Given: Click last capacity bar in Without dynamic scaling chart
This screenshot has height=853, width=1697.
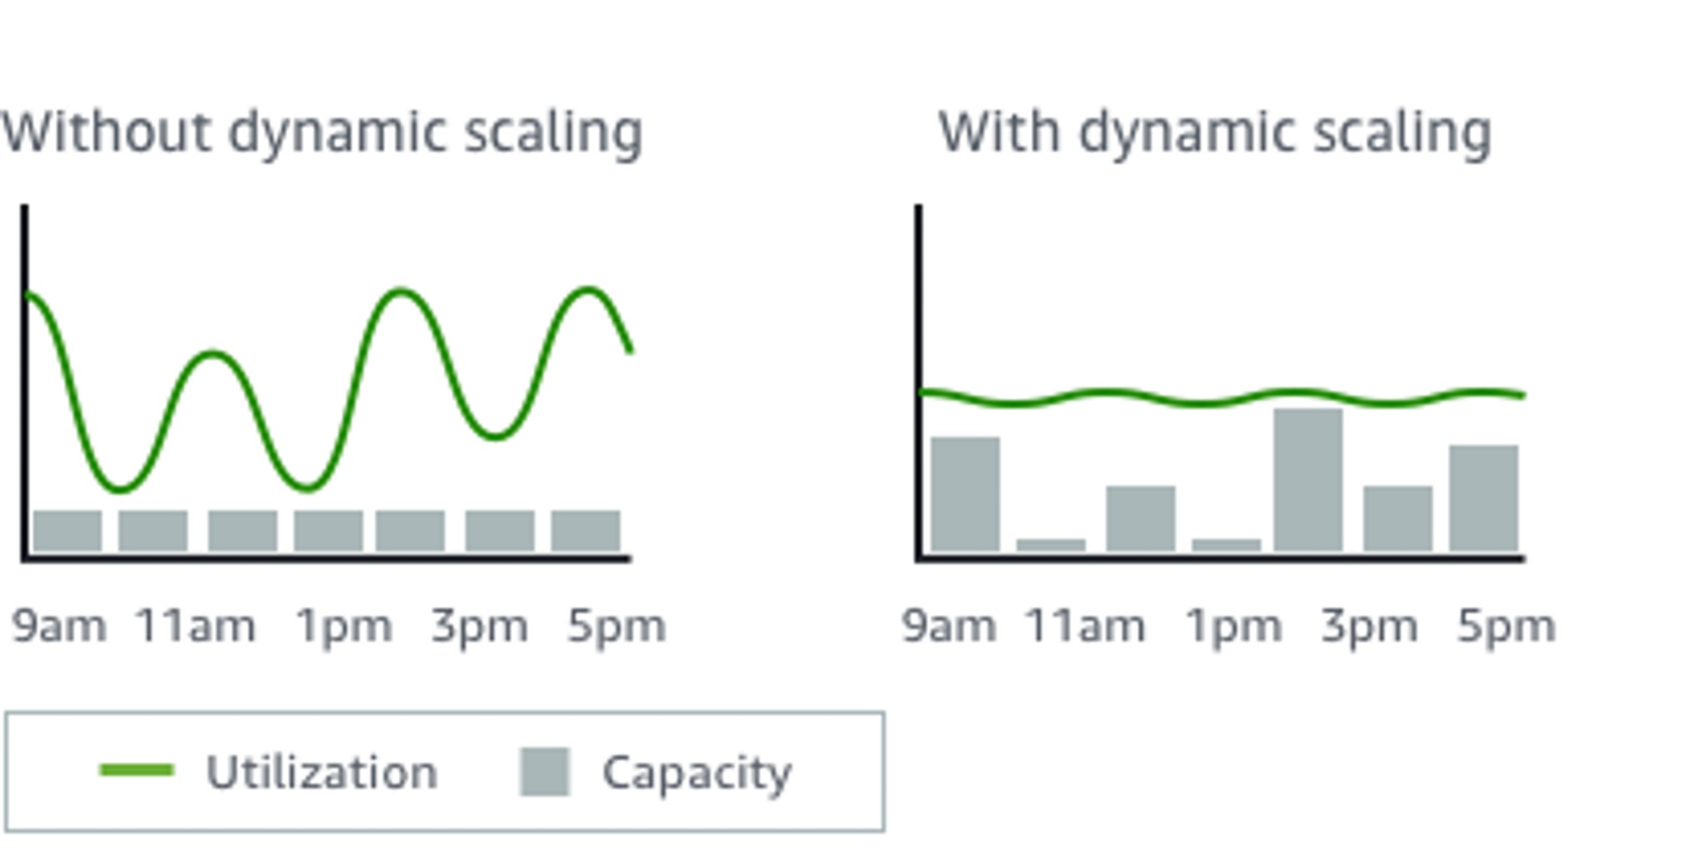Looking at the screenshot, I should tap(585, 531).
